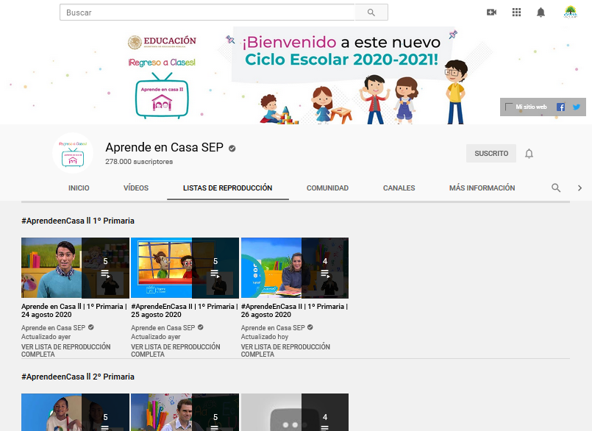Open the notifications bell in header

click(541, 13)
